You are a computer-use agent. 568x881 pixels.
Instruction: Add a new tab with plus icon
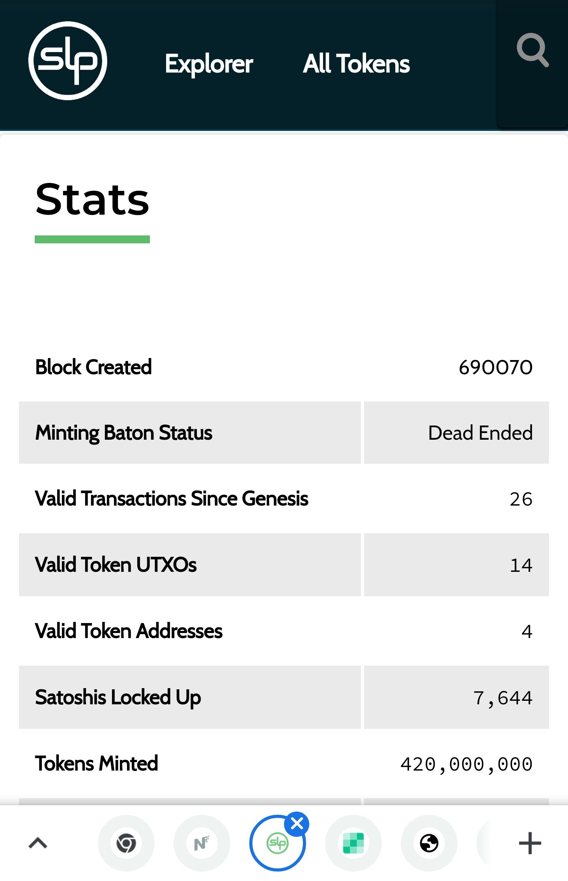pos(530,843)
